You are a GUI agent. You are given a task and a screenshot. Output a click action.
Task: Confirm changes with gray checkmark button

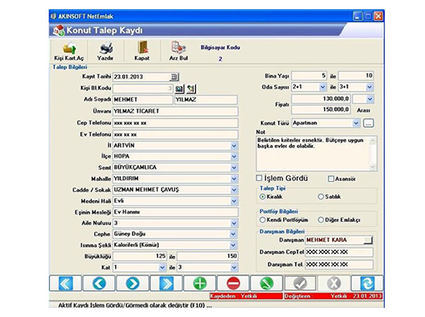pyautogui.click(x=300, y=284)
